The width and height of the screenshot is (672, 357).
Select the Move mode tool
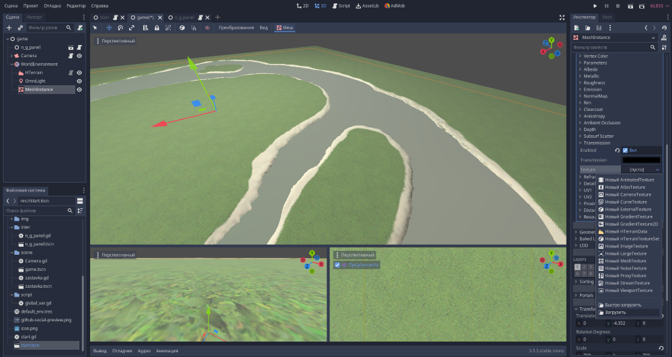pos(109,28)
